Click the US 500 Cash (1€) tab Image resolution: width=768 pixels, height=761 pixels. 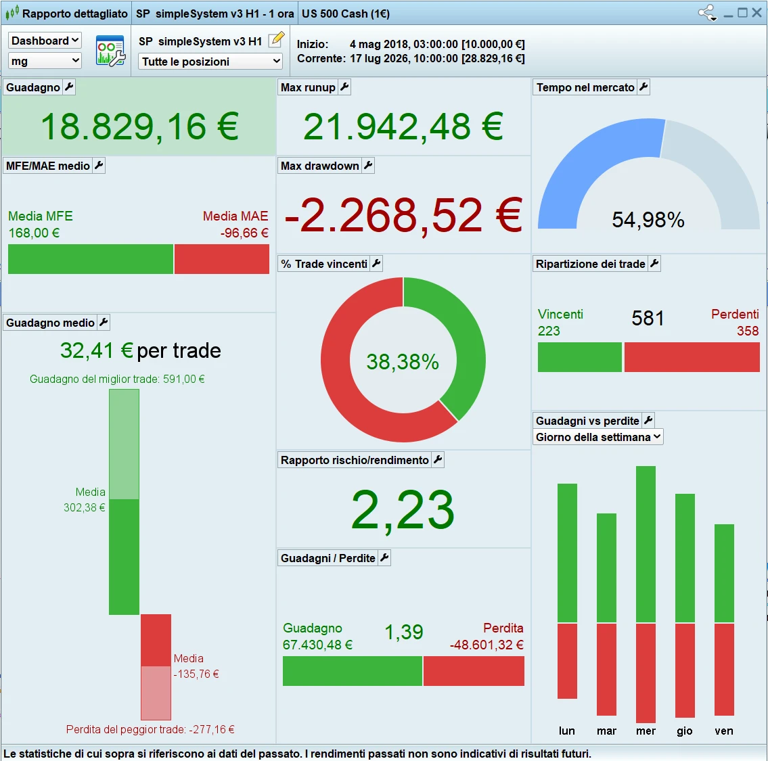346,14
